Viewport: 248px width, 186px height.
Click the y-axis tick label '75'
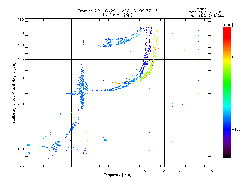click(x=22, y=166)
